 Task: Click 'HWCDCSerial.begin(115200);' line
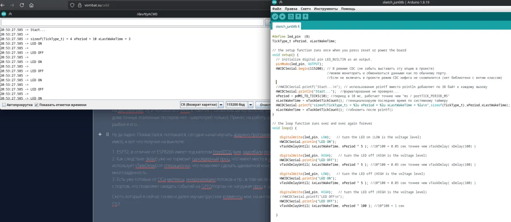pos(300,68)
